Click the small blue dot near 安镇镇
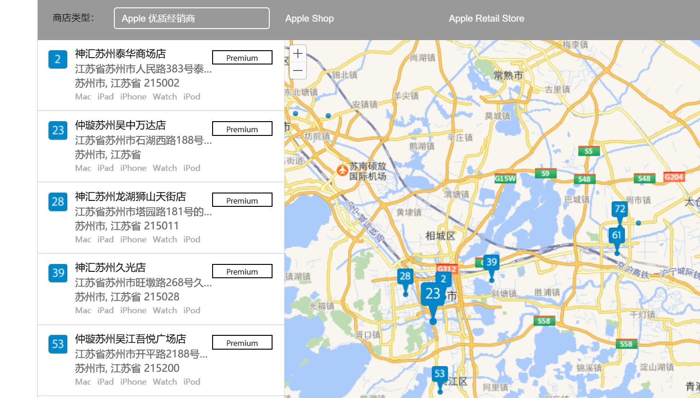Viewport: 700px width, 398px height. coord(328,116)
